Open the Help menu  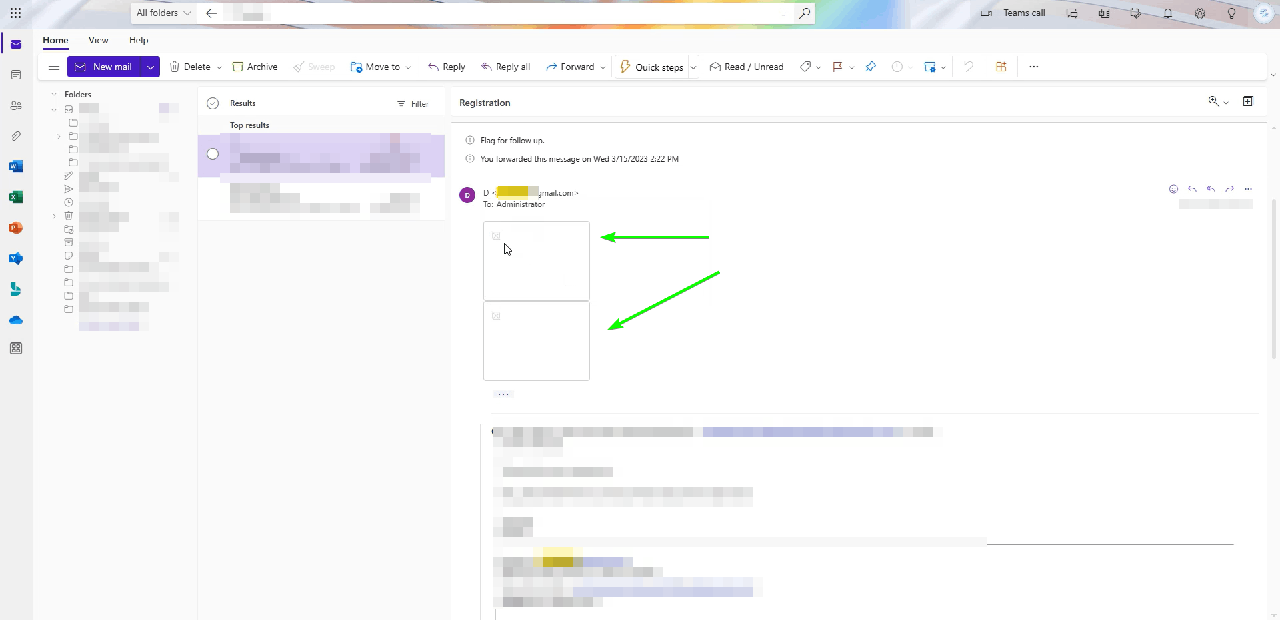(x=139, y=40)
